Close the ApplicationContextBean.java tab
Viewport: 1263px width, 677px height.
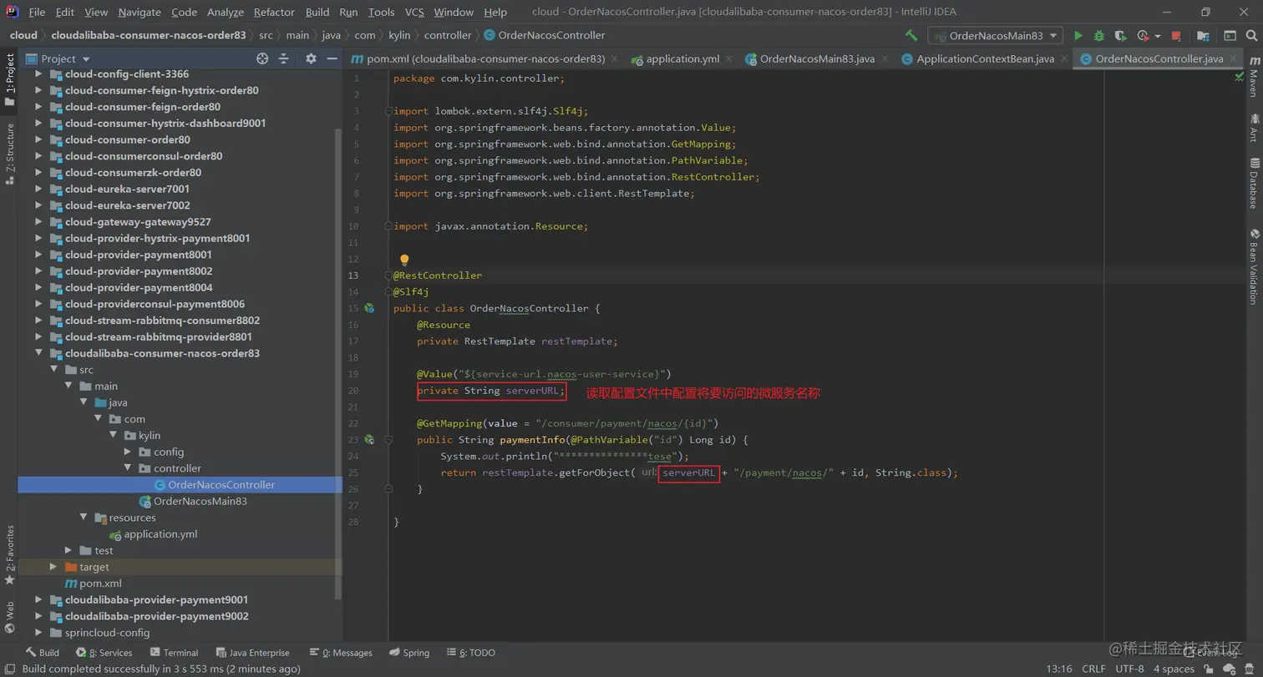click(1063, 59)
